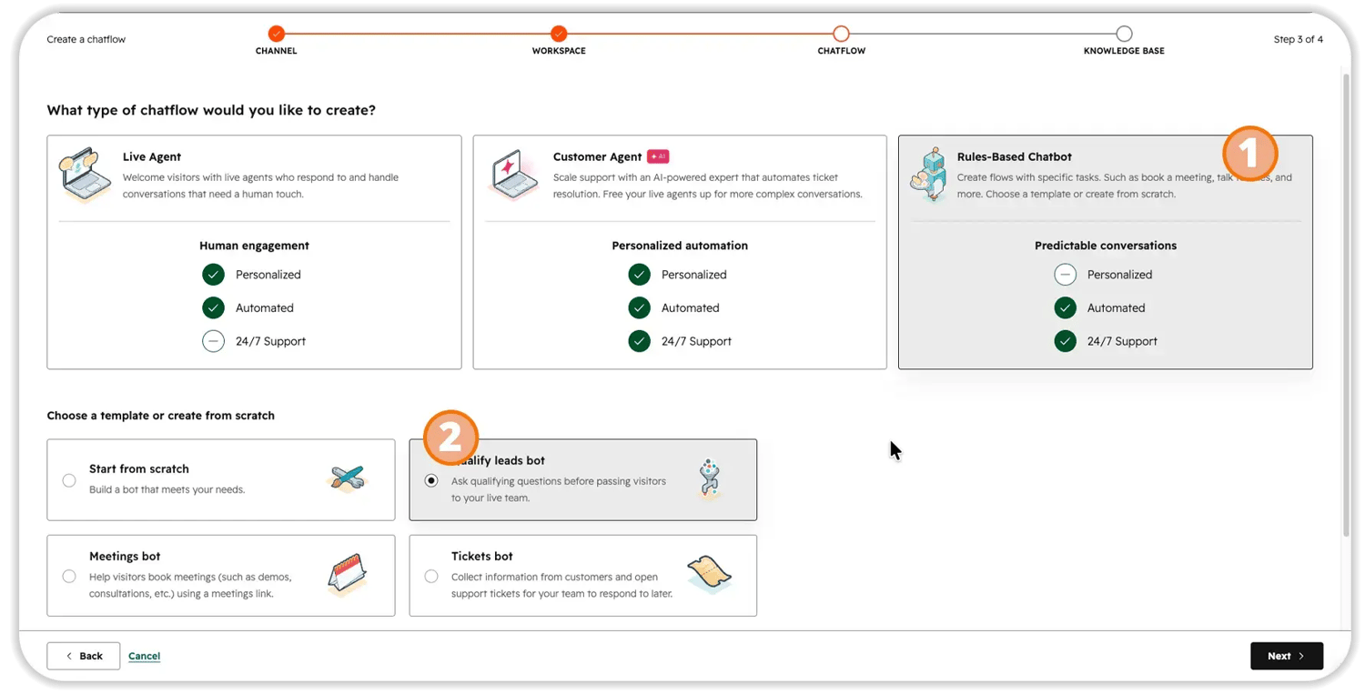Image resolution: width=1365 pixels, height=694 pixels.
Task: Click the Start from scratch tools icon
Action: 346,478
